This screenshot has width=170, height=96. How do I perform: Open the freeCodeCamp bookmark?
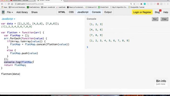(x=33, y=7)
